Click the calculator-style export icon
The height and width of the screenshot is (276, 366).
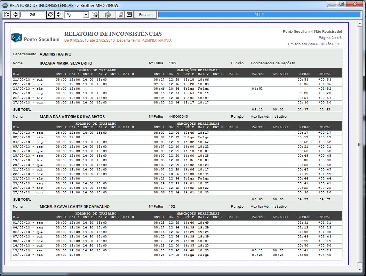point(129,15)
